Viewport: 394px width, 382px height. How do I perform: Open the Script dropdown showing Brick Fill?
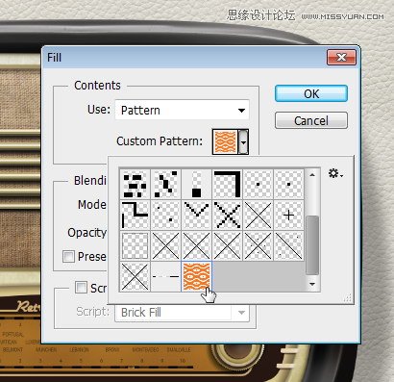(182, 313)
